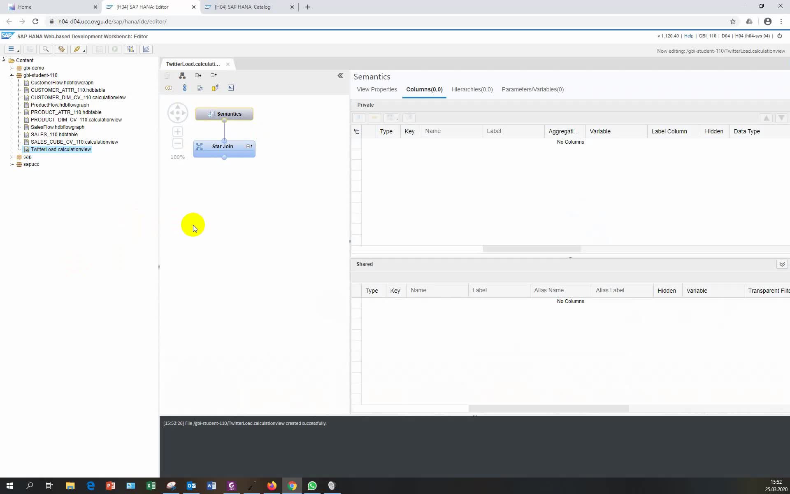The width and height of the screenshot is (790, 494).
Task: Open SalesFlow.hdbflowgraph file
Action: click(57, 127)
